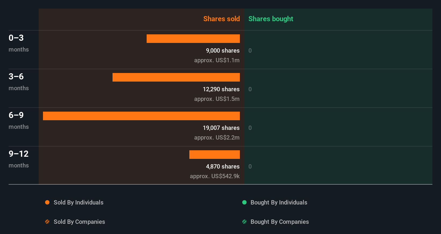Image resolution: width=441 pixels, height=234 pixels.
Task: Select the approx. US$2.2m text
Action: pos(217,138)
